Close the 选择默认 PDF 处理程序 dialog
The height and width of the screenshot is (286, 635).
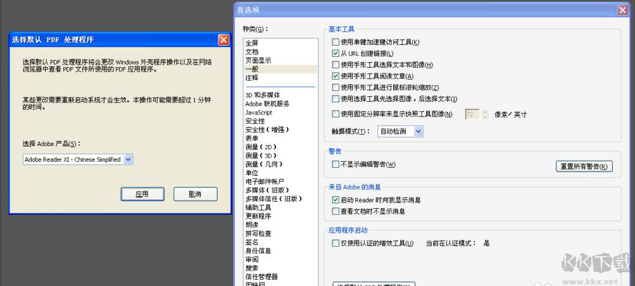point(223,40)
